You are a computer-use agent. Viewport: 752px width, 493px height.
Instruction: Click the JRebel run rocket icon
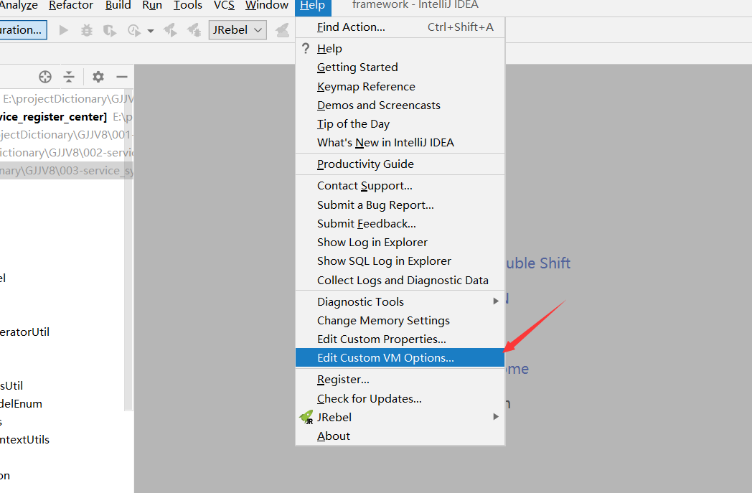pos(170,30)
